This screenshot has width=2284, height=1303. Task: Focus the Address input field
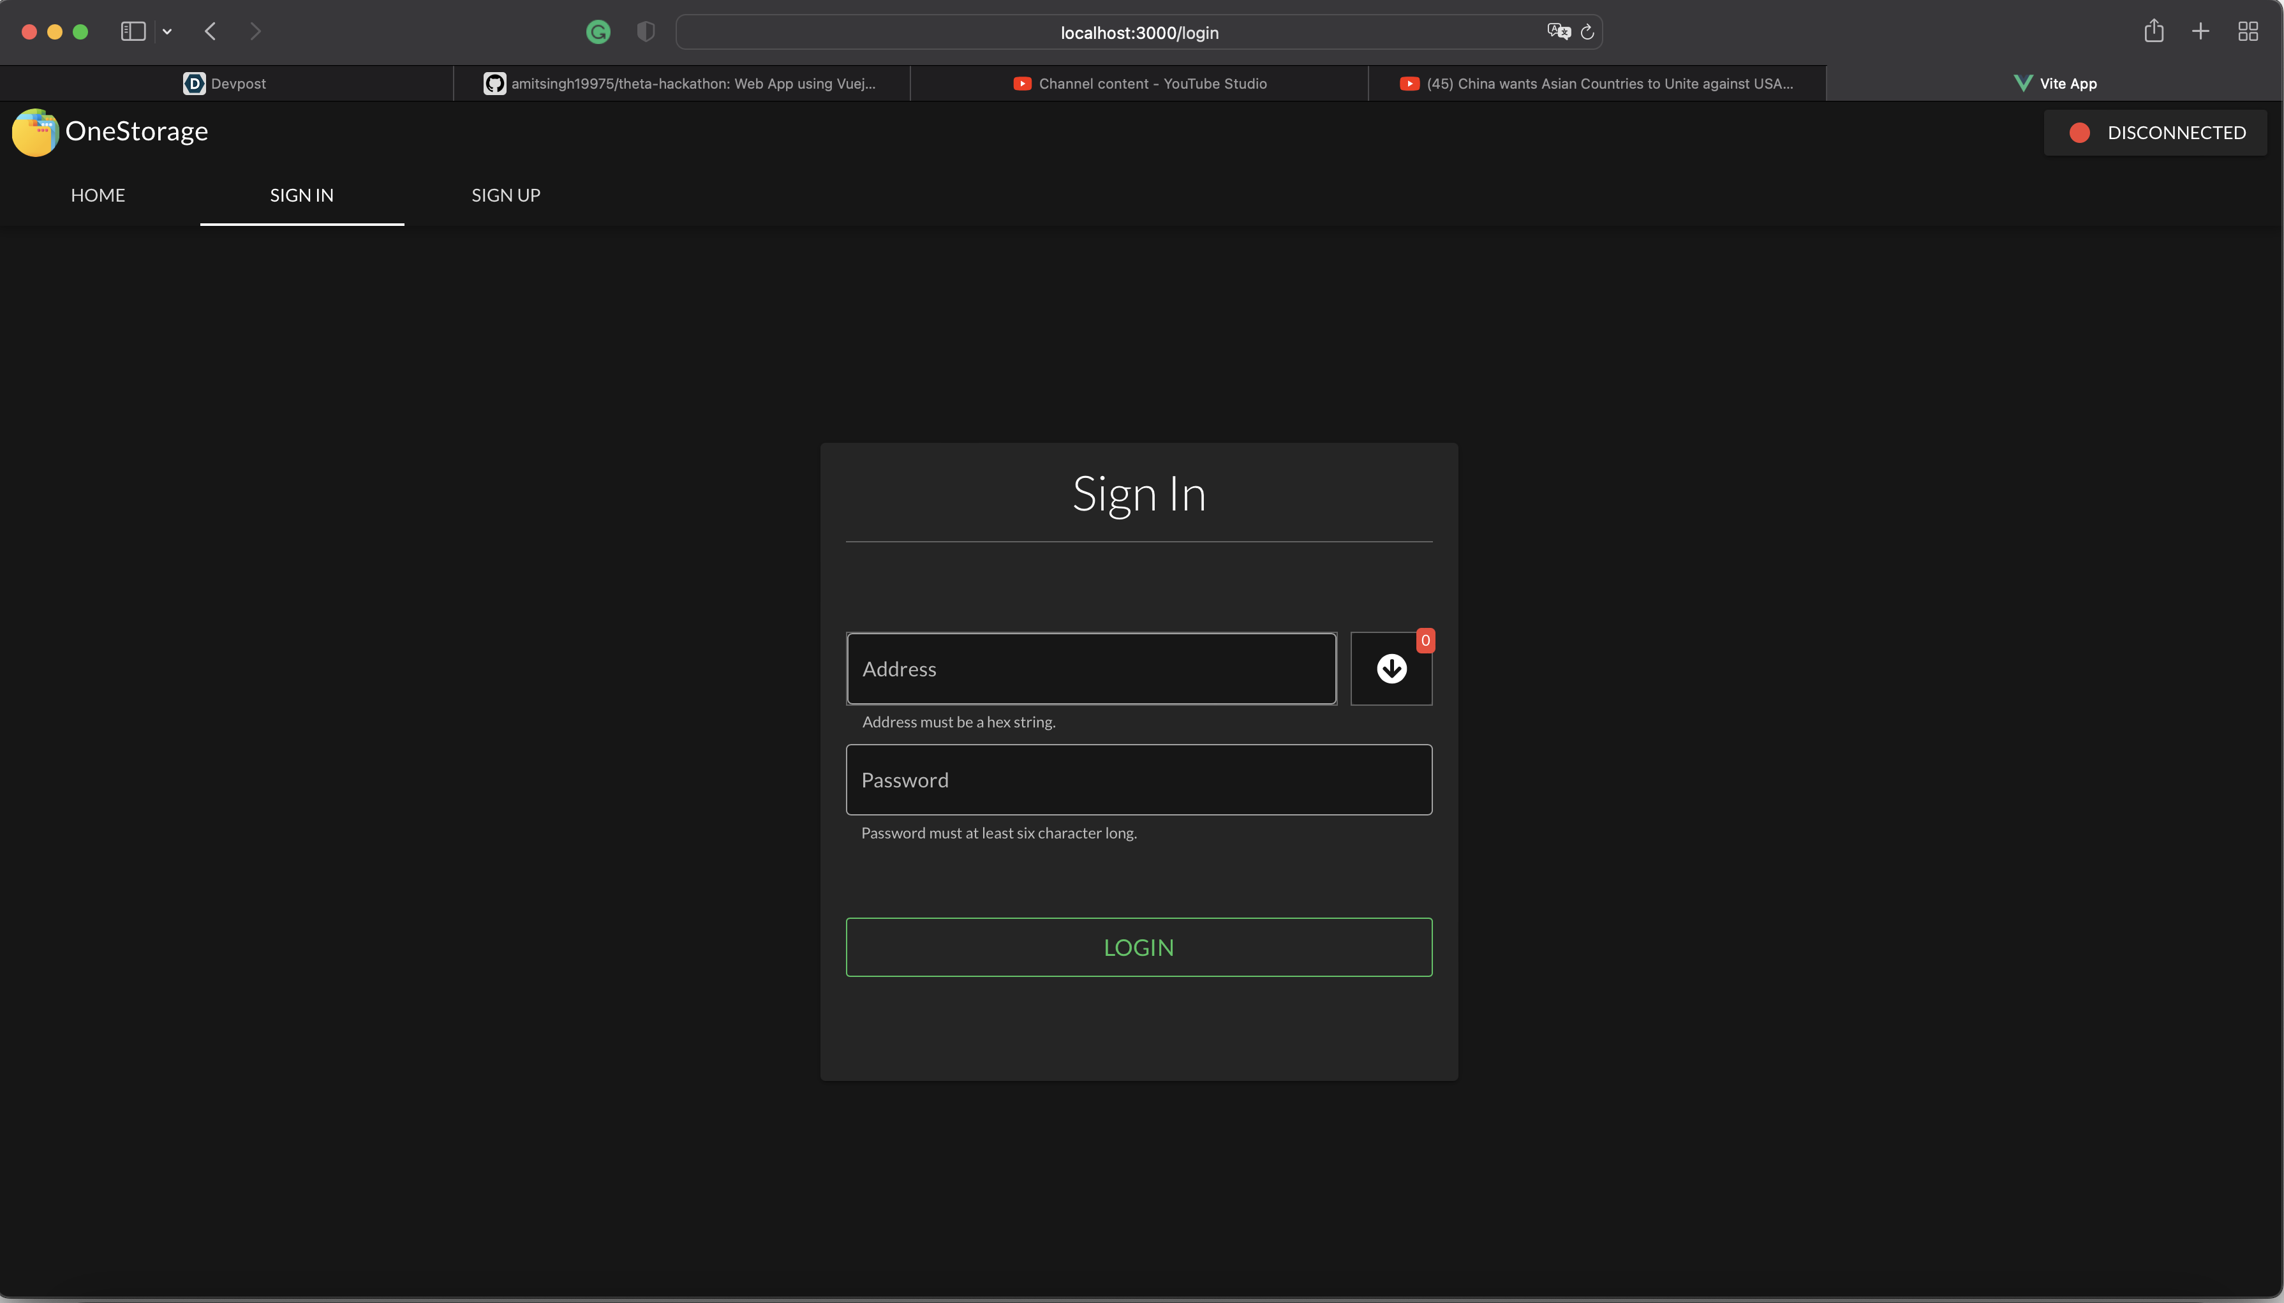(1090, 669)
